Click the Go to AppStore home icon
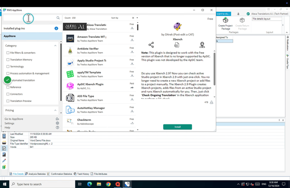 point(57,119)
